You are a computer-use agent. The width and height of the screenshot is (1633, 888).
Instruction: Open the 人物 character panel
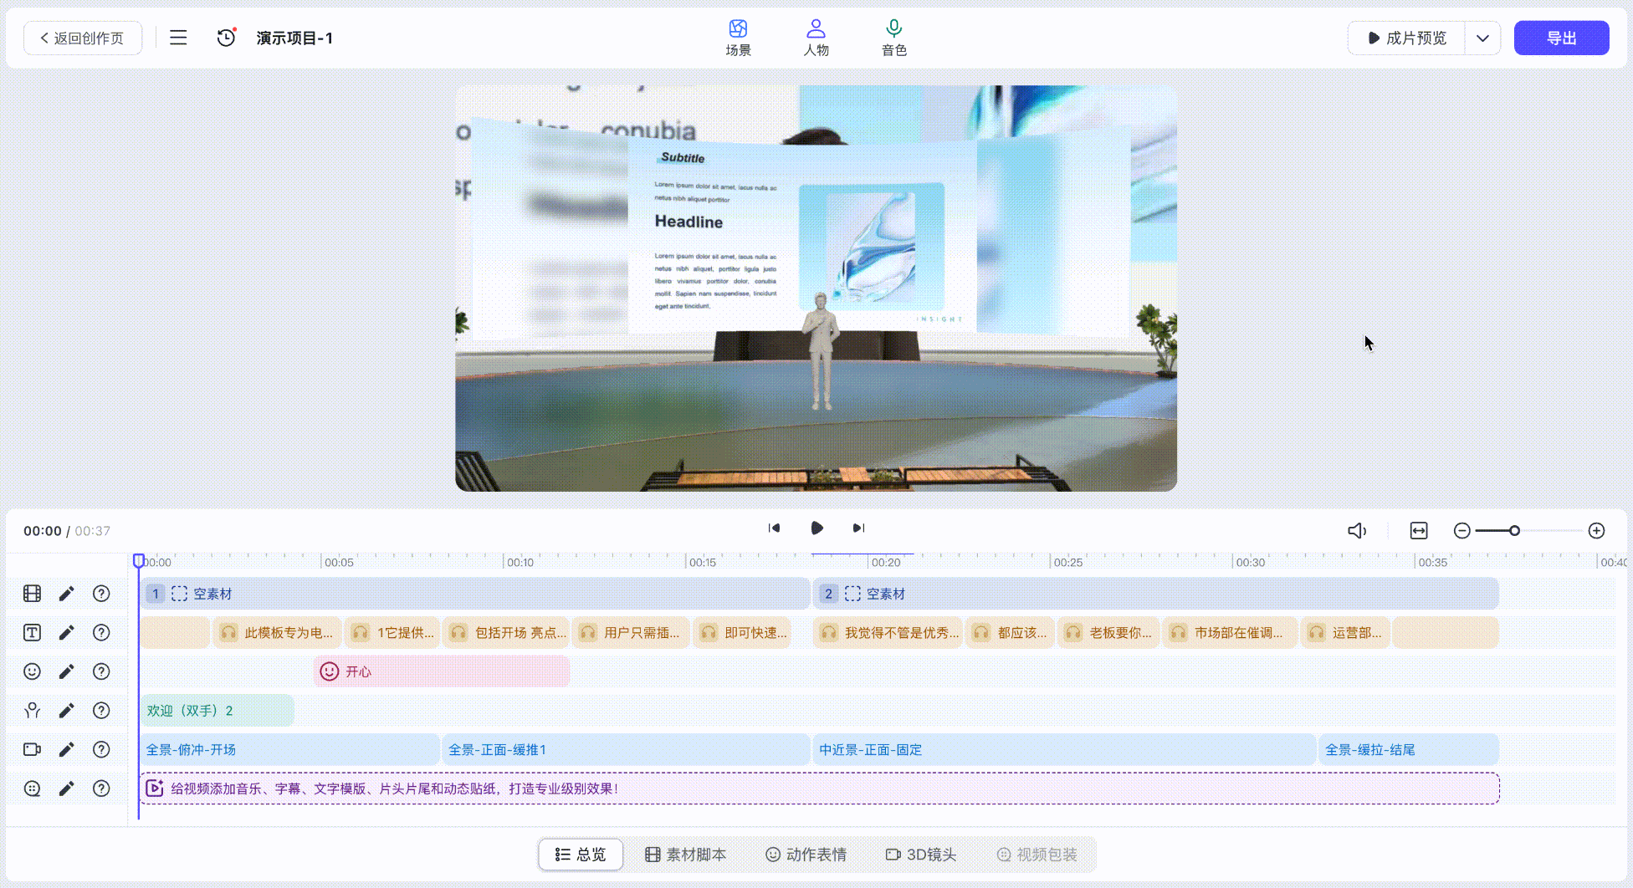816,38
